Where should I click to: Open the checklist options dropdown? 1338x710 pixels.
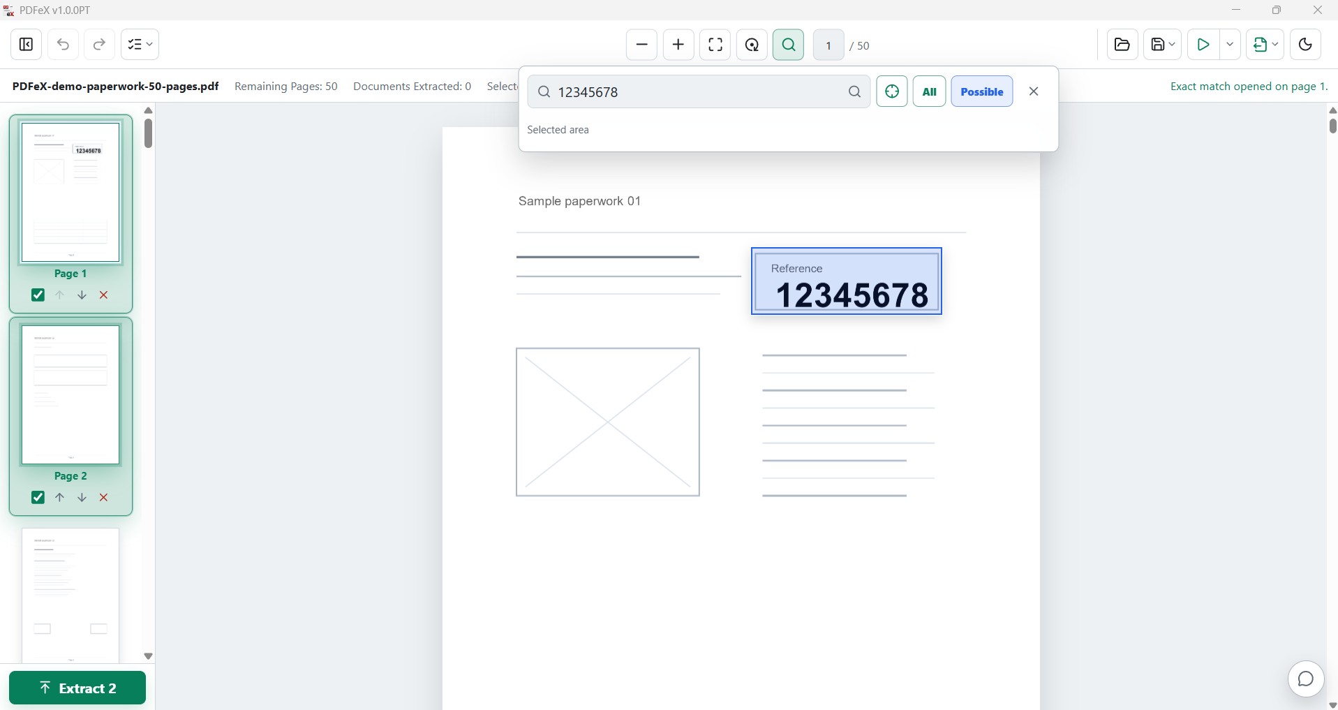tap(140, 45)
